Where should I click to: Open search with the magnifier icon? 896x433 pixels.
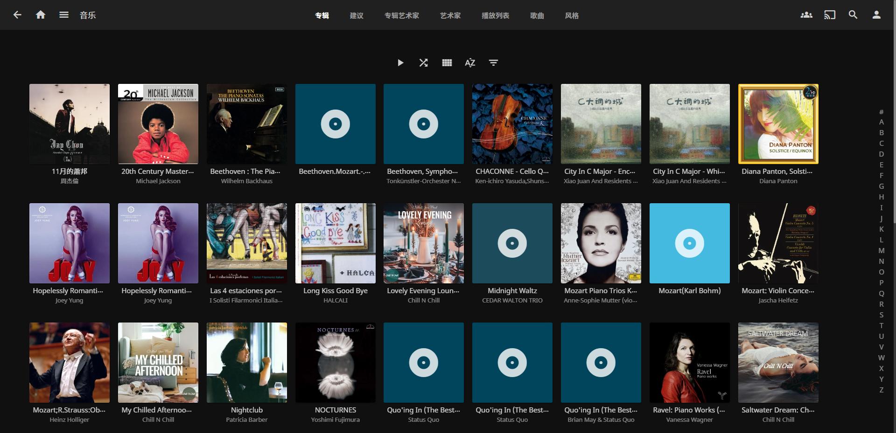click(x=853, y=15)
